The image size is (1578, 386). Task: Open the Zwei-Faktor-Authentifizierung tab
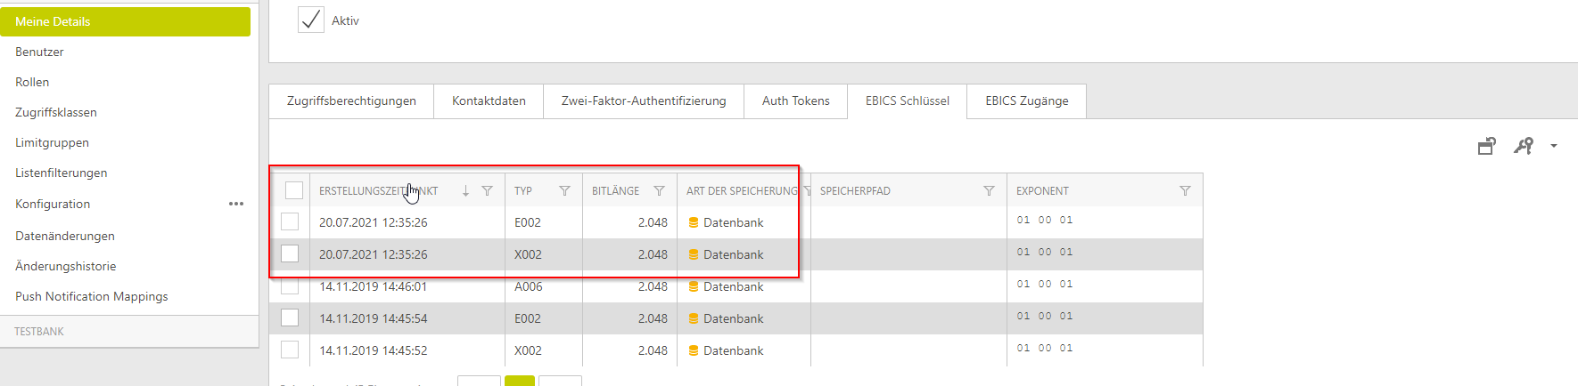point(643,101)
